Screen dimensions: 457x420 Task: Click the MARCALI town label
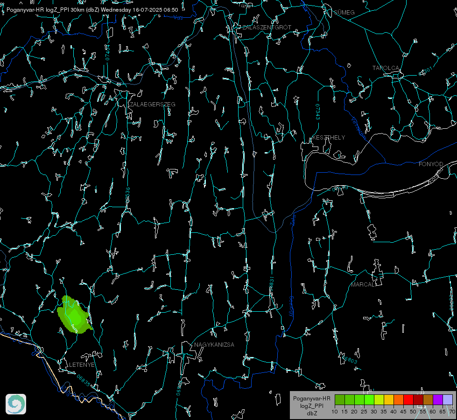(364, 285)
